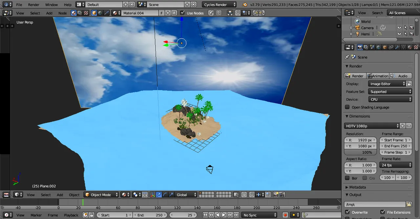The width and height of the screenshot is (420, 219).
Task: Open the Window menu
Action: [x=51, y=5]
